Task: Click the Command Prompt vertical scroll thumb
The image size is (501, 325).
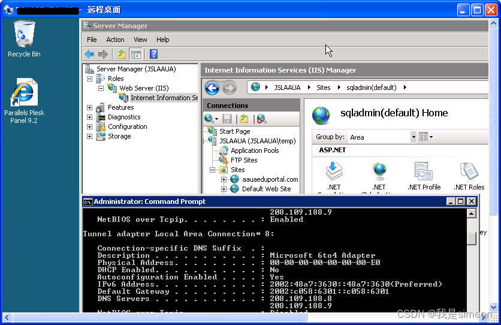Action: [472, 239]
